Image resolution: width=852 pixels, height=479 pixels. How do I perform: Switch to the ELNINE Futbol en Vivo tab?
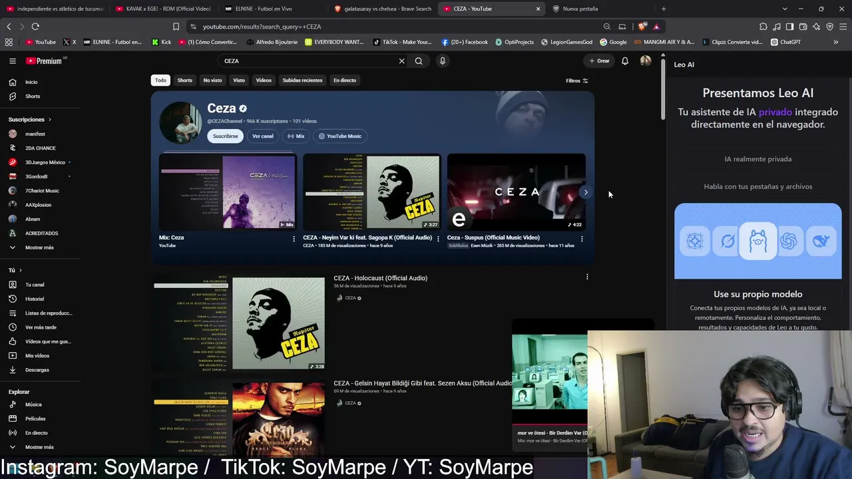pyautogui.click(x=271, y=9)
